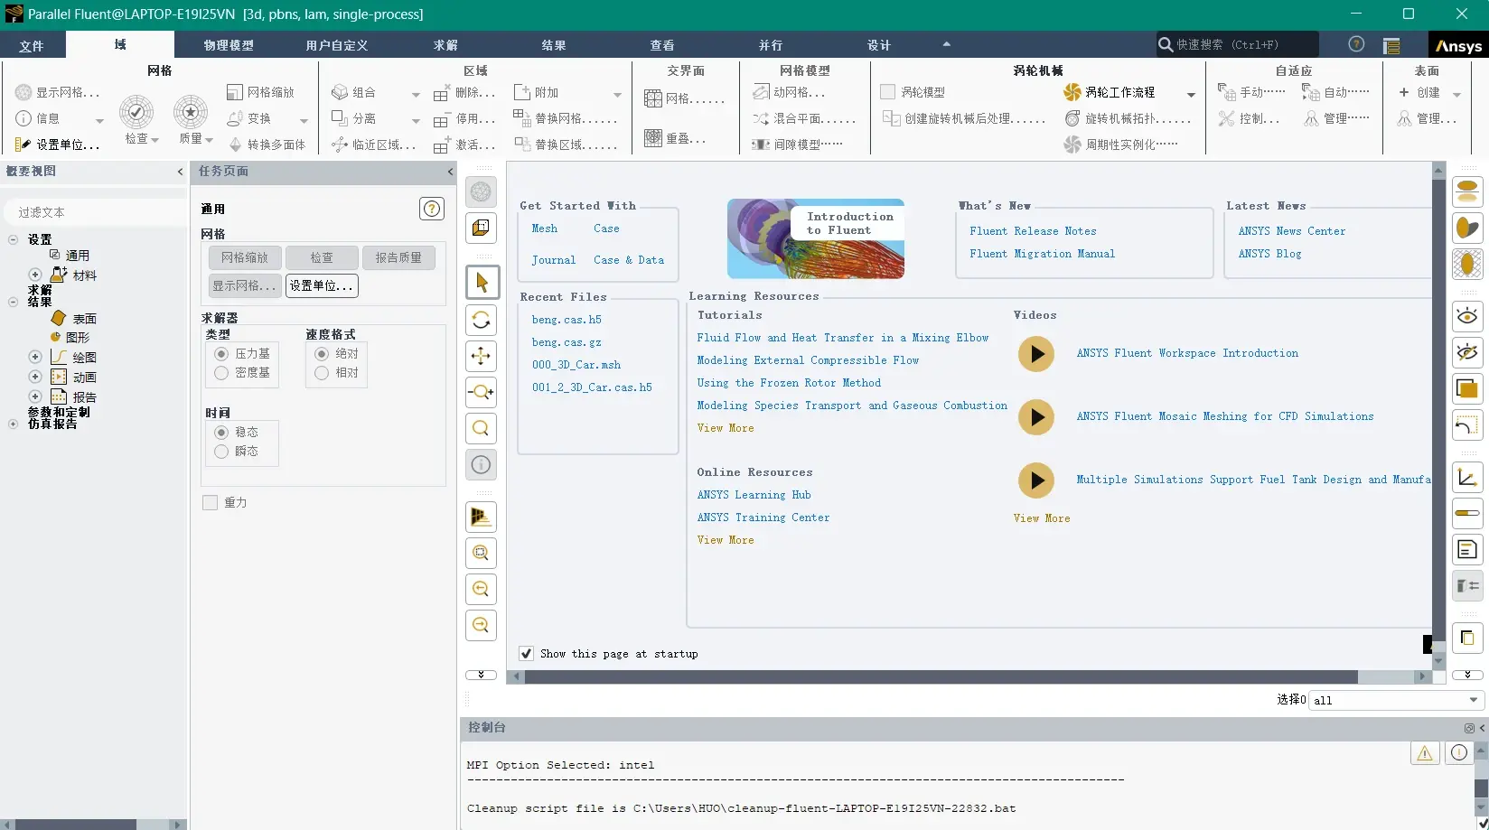Open 网格缩放 scale mesh in ribbon

(x=260, y=92)
